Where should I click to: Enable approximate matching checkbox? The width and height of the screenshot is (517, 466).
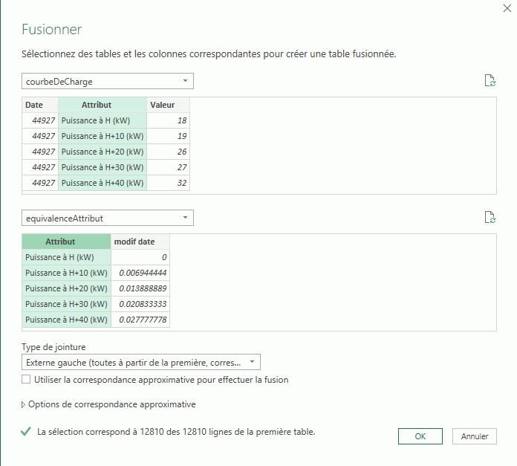point(27,380)
